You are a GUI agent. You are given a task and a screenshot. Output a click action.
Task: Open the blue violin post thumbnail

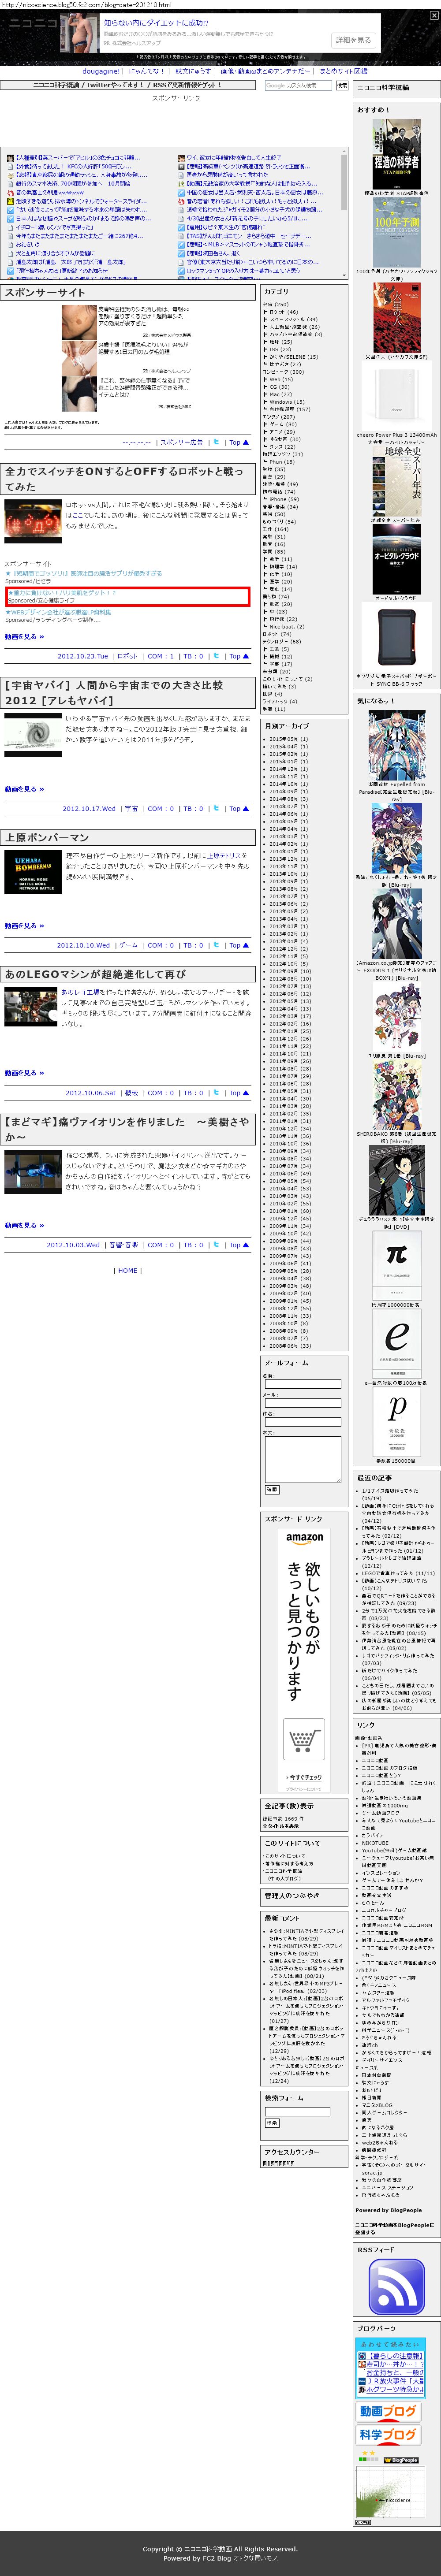(33, 1171)
